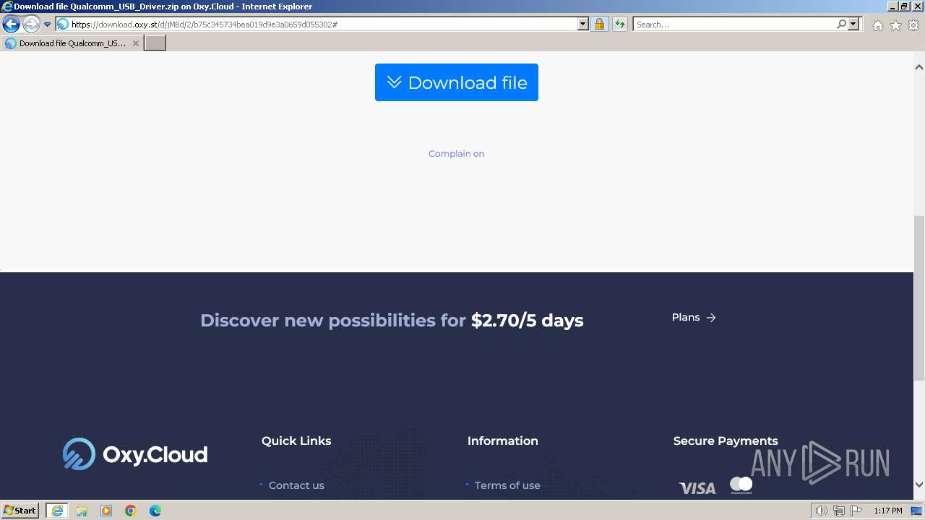Click the scrollbar up arrow
Screen dimensions: 925x520
click(x=919, y=67)
